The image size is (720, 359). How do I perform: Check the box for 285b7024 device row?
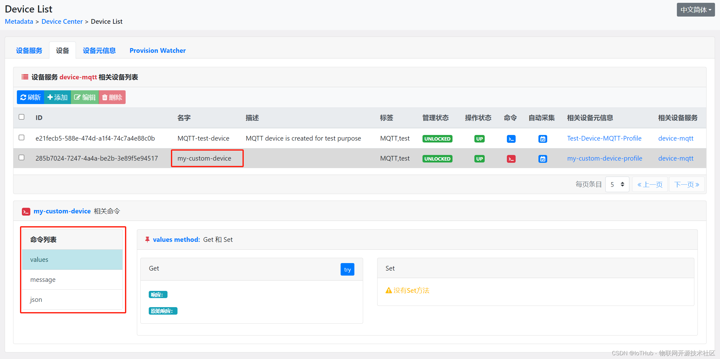point(22,157)
